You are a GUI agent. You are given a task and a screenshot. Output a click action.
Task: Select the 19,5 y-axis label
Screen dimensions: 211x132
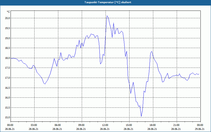8,28
